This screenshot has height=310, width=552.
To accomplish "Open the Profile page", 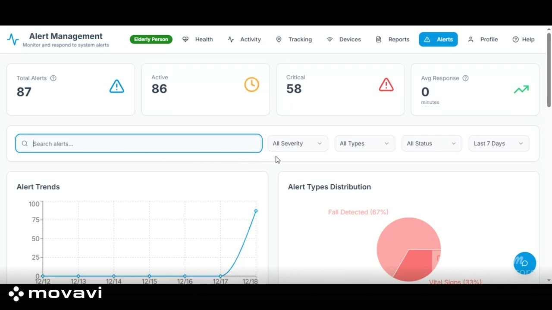I will (x=483, y=39).
